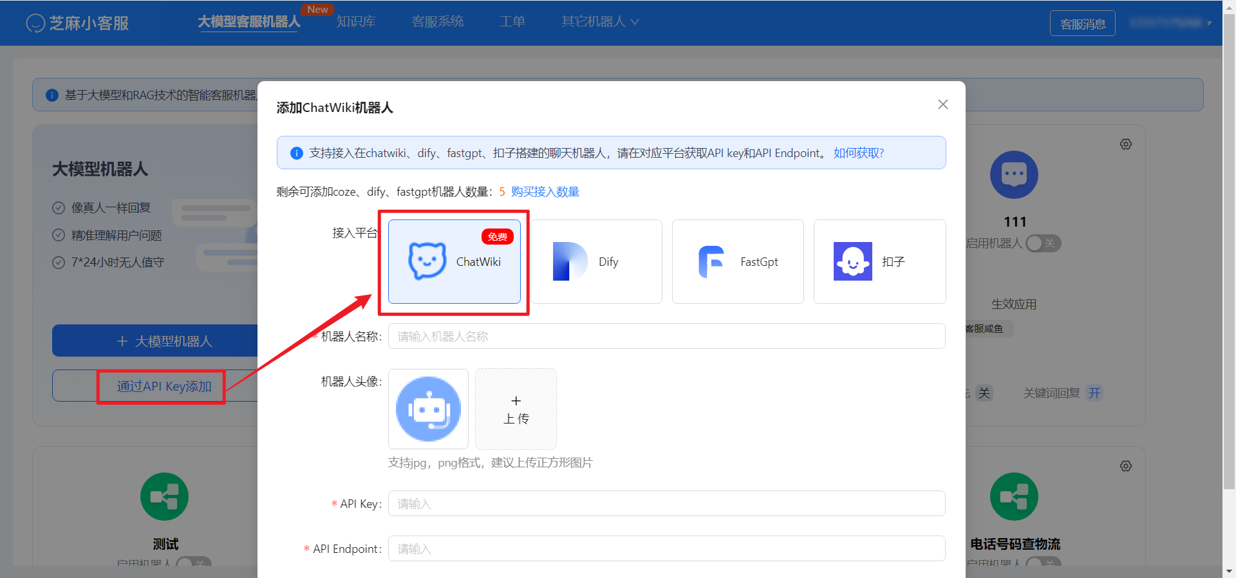Screen dimensions: 1236x578
Task: Open settings gear on the 111 robot card
Action: (x=1126, y=144)
